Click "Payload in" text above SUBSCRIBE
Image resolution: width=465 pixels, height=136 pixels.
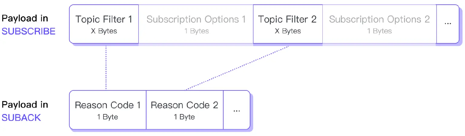25,18
